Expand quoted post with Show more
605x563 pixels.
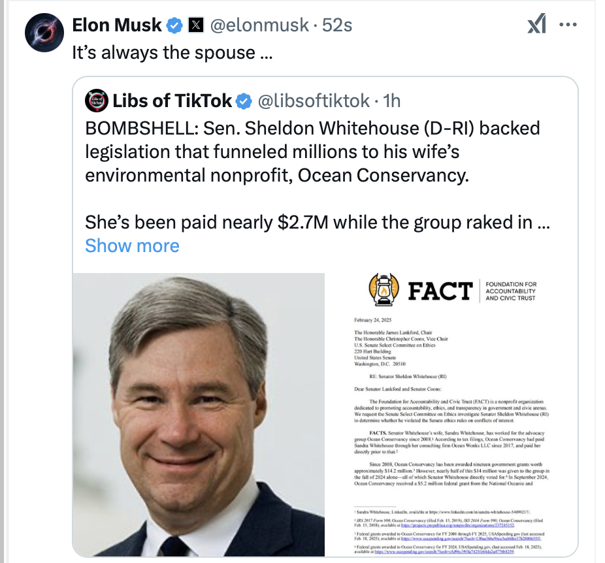coord(132,246)
